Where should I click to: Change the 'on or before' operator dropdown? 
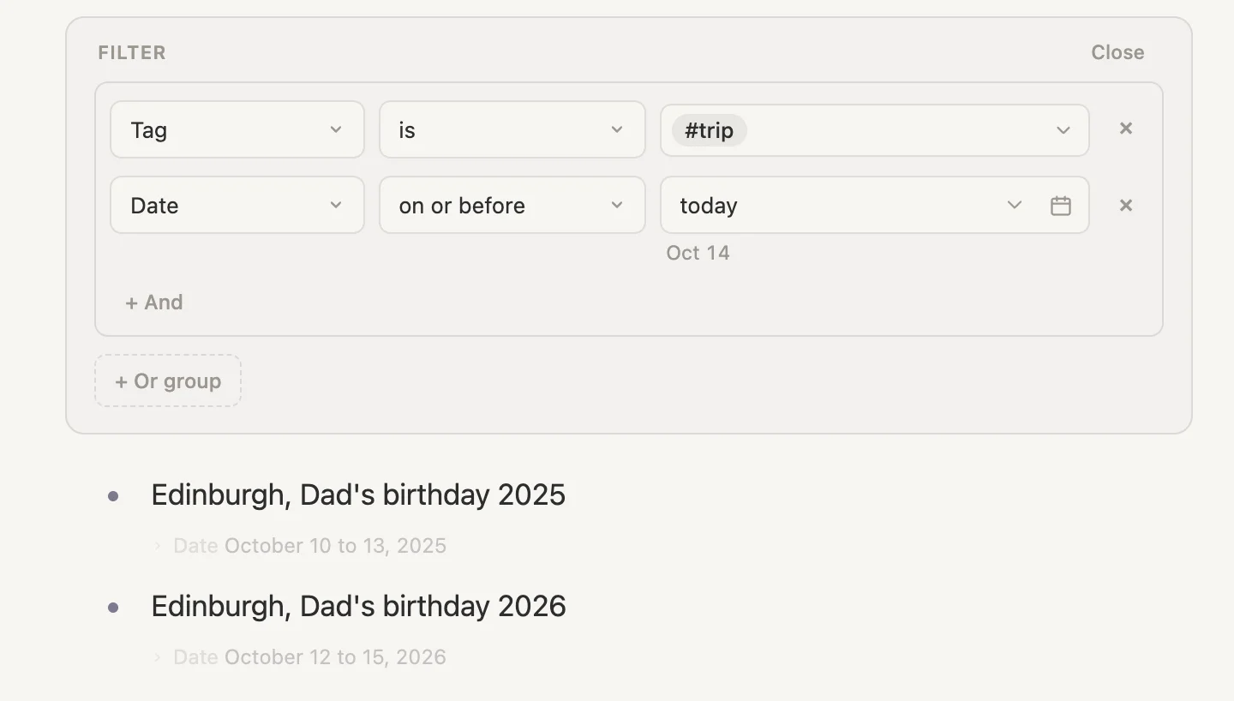pyautogui.click(x=512, y=205)
